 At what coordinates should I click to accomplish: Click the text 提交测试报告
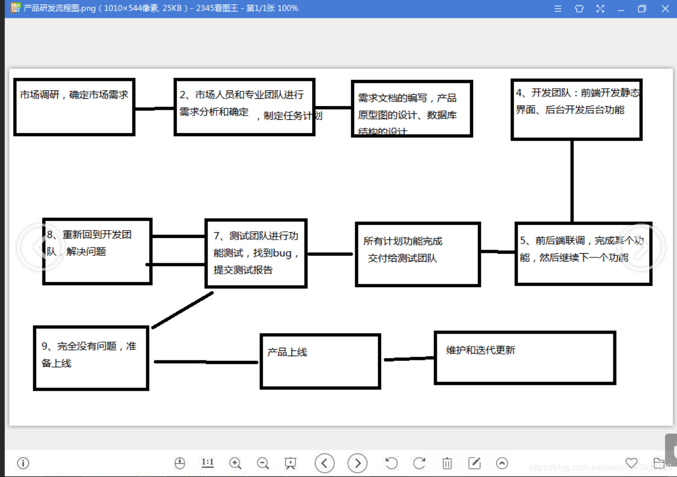pyautogui.click(x=243, y=270)
